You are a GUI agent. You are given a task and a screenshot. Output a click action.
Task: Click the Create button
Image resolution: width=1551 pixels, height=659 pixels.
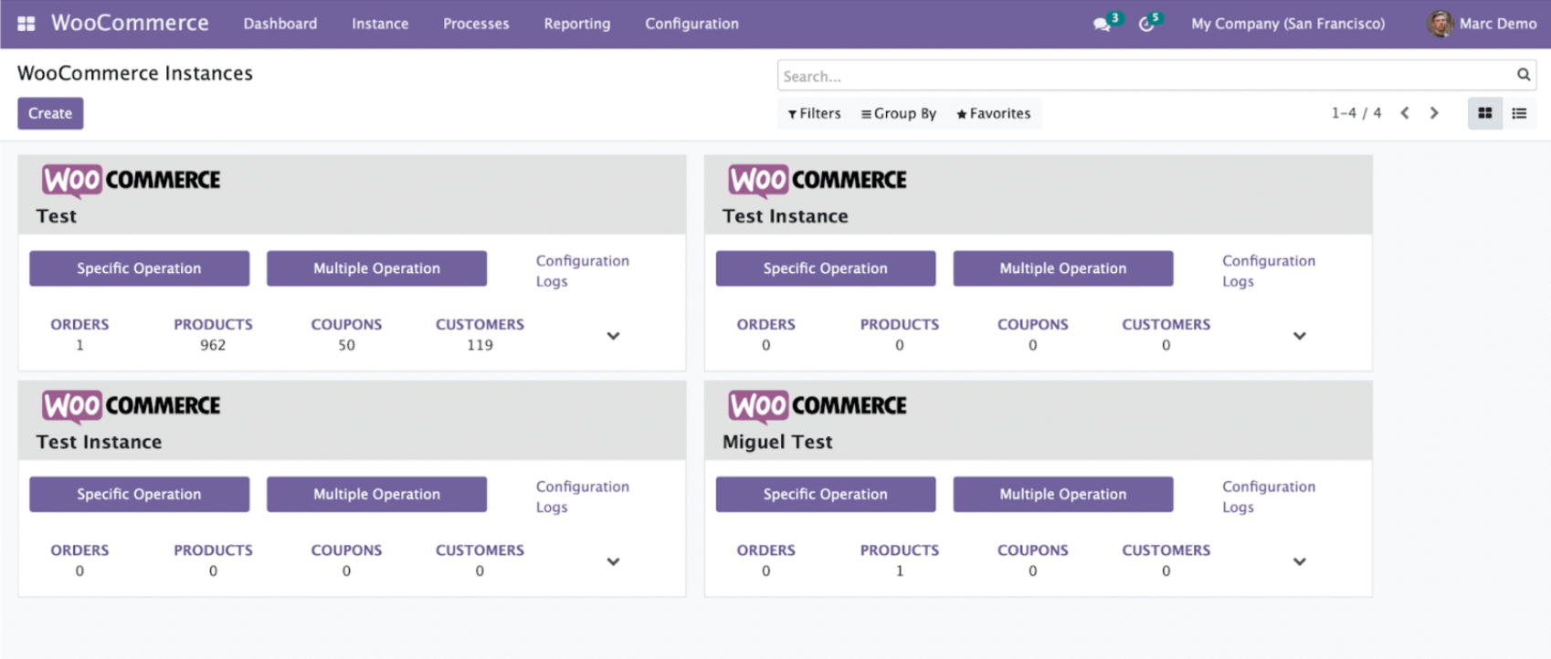(x=50, y=113)
